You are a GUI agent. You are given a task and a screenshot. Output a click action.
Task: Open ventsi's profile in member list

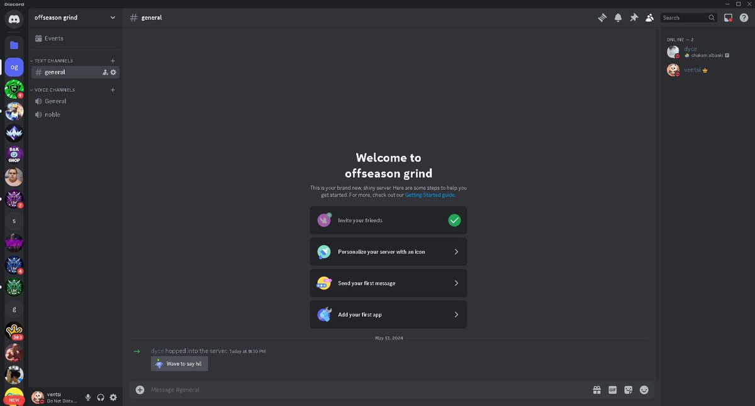(705, 70)
